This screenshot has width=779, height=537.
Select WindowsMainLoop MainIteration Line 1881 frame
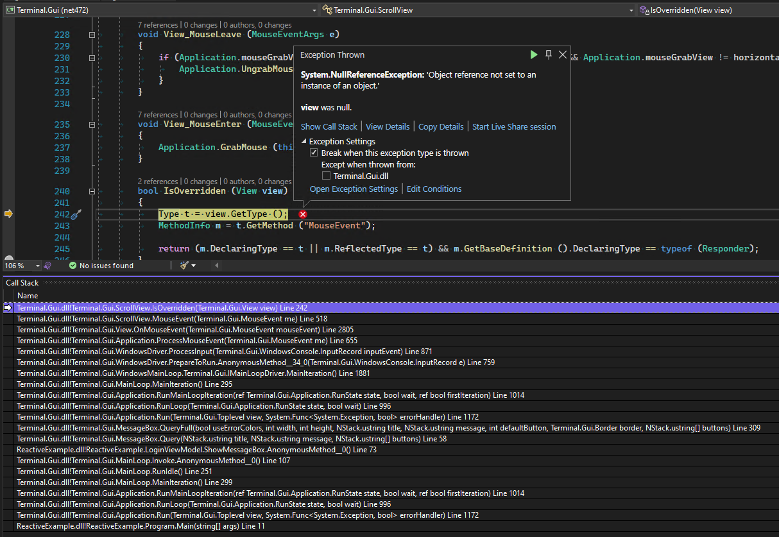(389, 373)
